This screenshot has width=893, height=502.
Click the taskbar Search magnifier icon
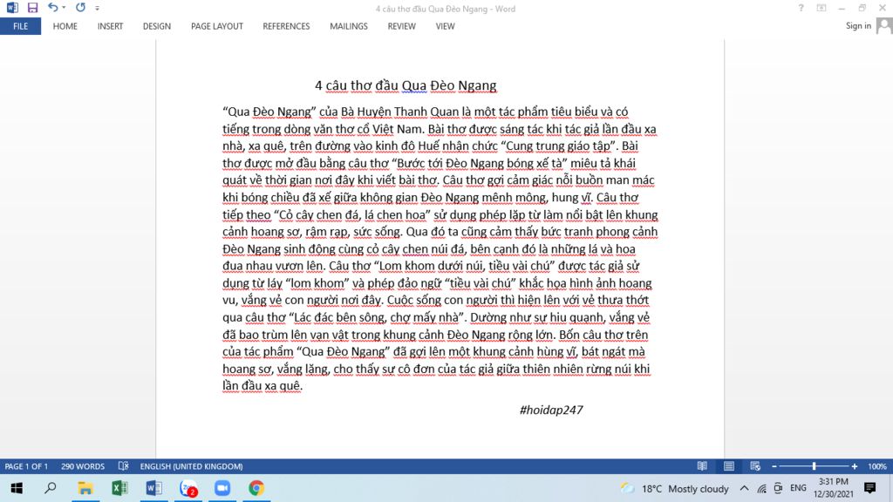50,488
